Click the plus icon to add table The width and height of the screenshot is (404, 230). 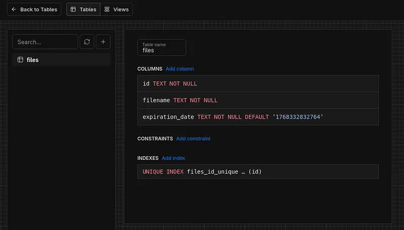pos(103,42)
